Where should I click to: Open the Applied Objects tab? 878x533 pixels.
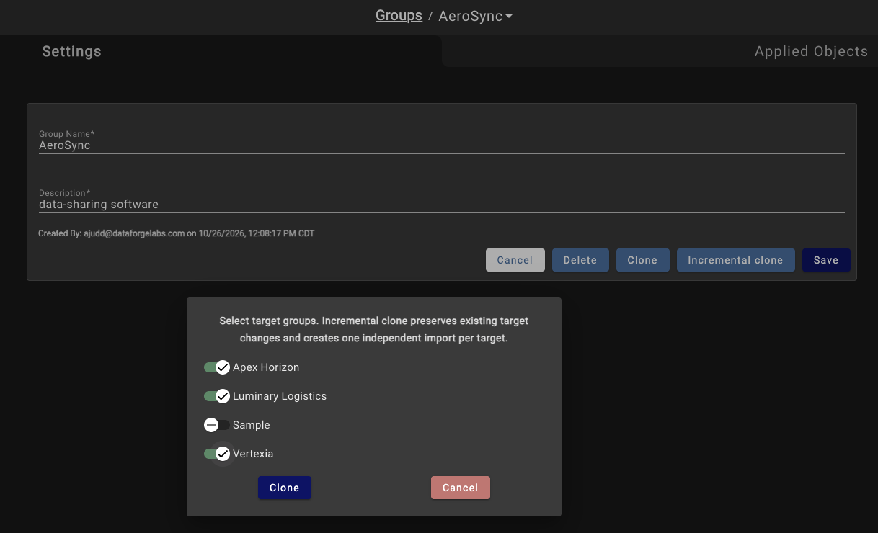[x=811, y=51]
